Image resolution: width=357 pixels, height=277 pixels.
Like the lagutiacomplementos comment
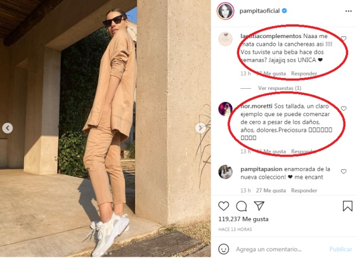coord(343,39)
